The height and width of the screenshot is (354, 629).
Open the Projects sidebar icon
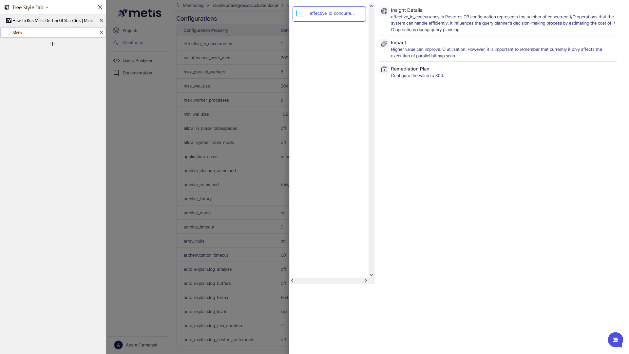pos(116,30)
